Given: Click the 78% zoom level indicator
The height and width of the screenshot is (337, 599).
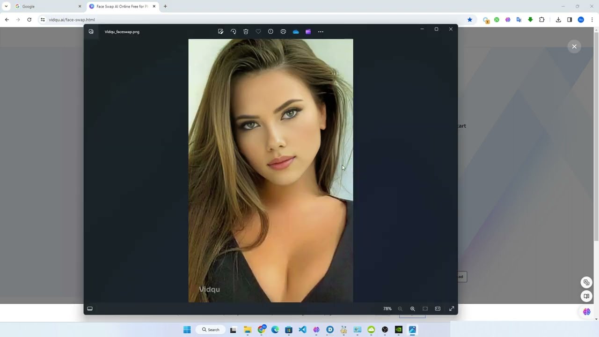Looking at the screenshot, I should pos(387,308).
